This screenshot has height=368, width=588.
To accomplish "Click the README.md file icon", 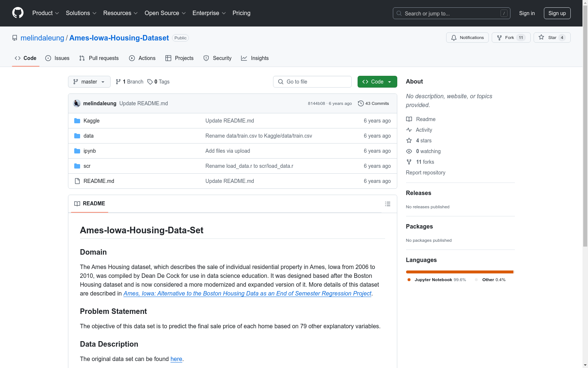I will 77,181.
